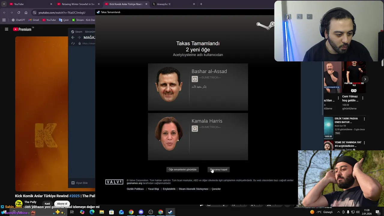Click 'Öğe envanterini görüntüle' button
Image resolution: width=384 pixels, height=216 pixels.
pyautogui.click(x=182, y=169)
